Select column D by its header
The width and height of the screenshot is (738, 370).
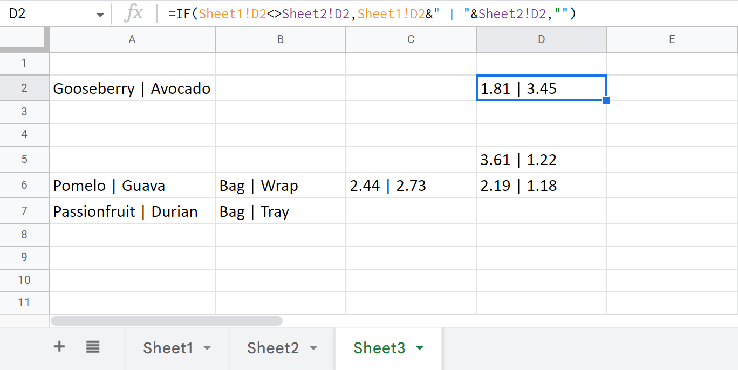[541, 39]
